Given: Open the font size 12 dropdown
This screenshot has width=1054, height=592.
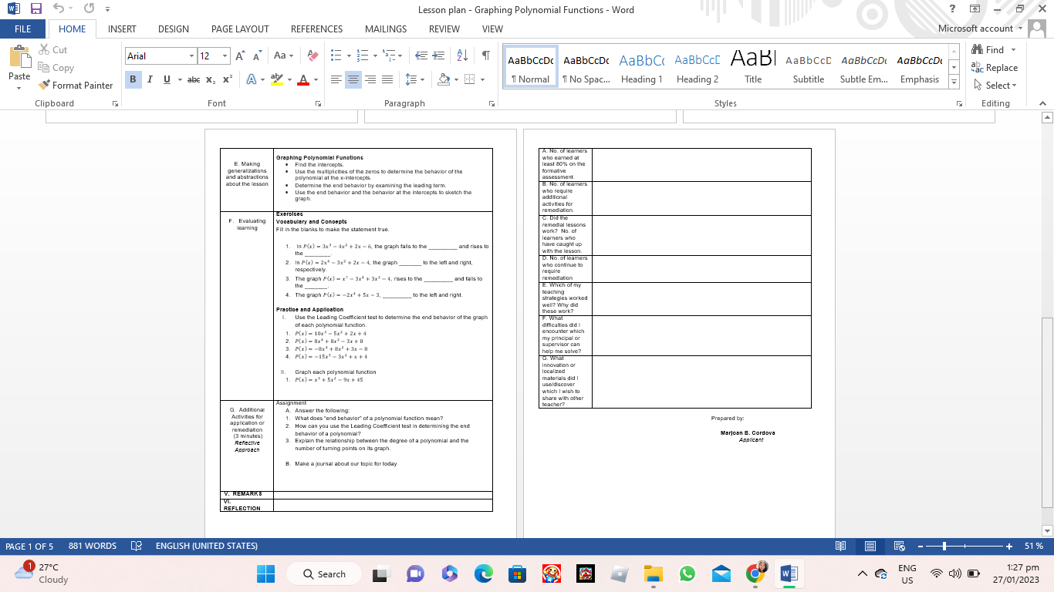Looking at the screenshot, I should [225, 56].
